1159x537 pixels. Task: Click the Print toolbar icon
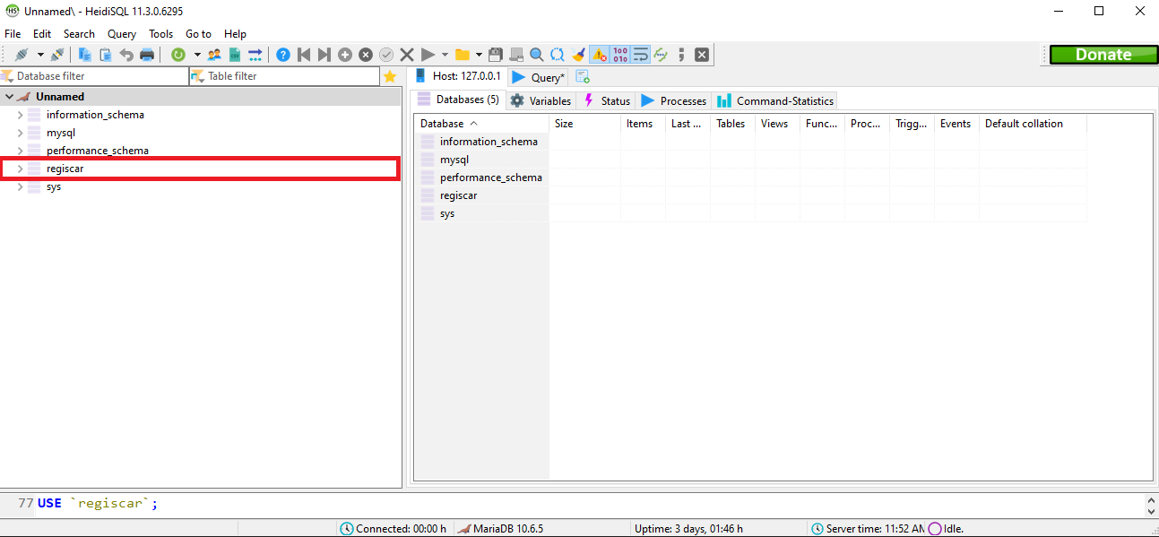[x=147, y=55]
